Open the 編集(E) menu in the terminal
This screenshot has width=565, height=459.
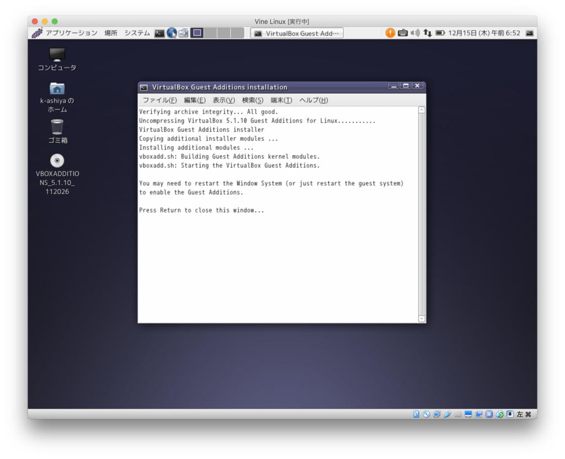pos(195,100)
